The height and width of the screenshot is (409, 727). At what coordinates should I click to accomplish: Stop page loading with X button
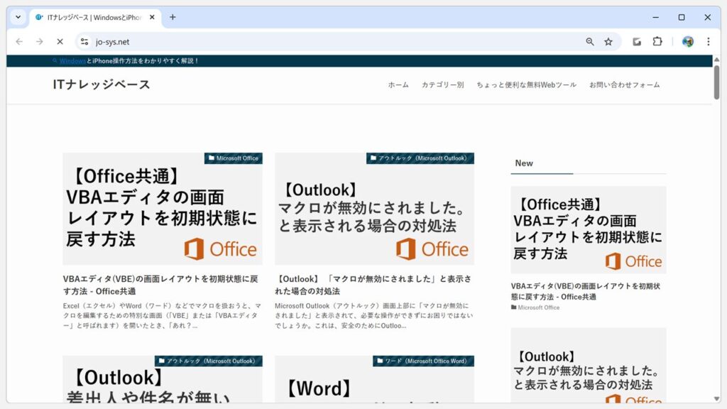point(60,42)
